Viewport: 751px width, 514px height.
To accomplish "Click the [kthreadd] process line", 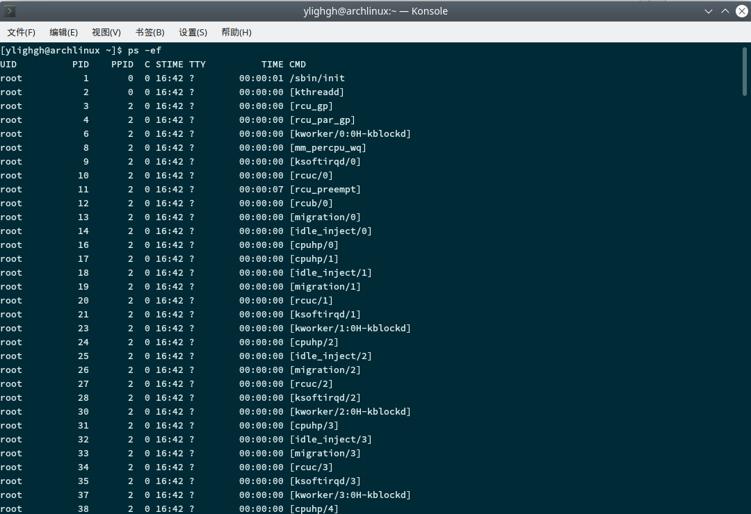I will (317, 92).
